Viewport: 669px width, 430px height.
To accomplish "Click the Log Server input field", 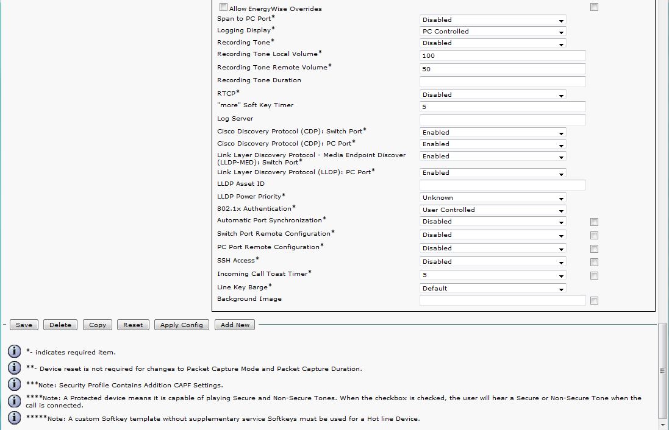I will tap(503, 120).
